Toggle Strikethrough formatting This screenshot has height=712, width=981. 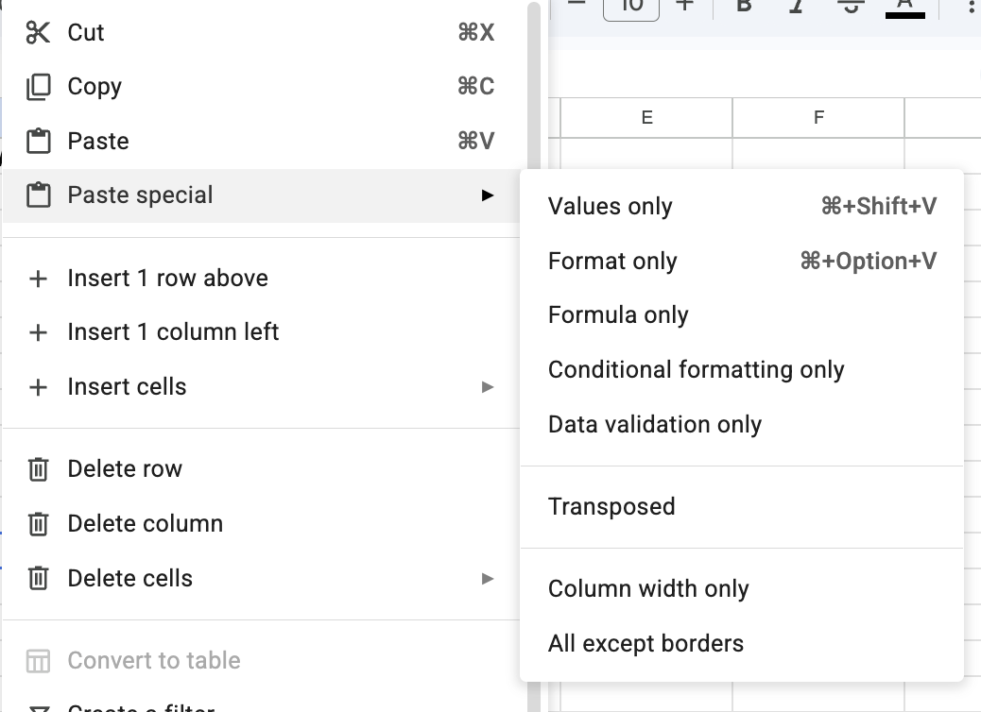[850, 8]
